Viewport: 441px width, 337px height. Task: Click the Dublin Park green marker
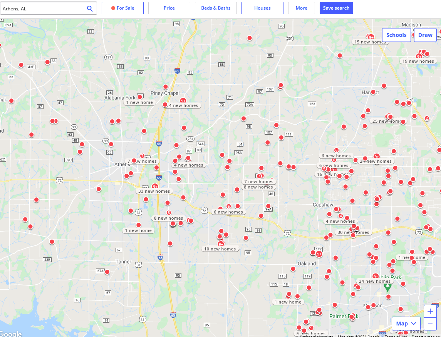pyautogui.click(x=388, y=287)
